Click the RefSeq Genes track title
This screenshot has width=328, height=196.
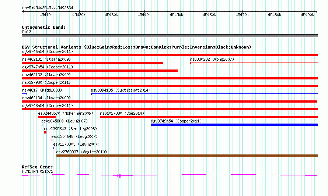pyautogui.click(x=37, y=167)
